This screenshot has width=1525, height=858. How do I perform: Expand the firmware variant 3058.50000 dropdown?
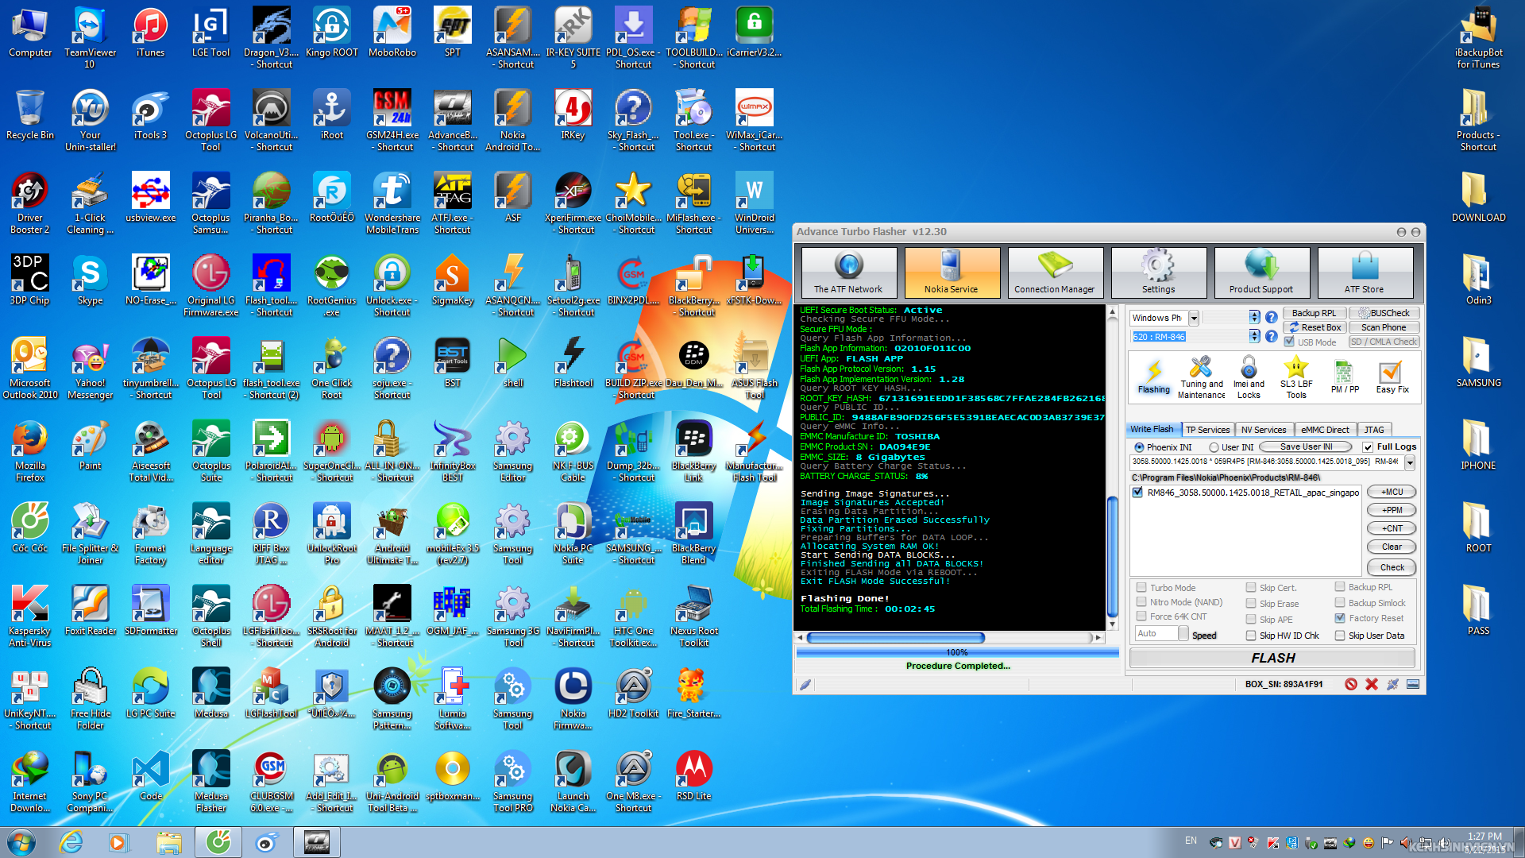tap(1410, 462)
